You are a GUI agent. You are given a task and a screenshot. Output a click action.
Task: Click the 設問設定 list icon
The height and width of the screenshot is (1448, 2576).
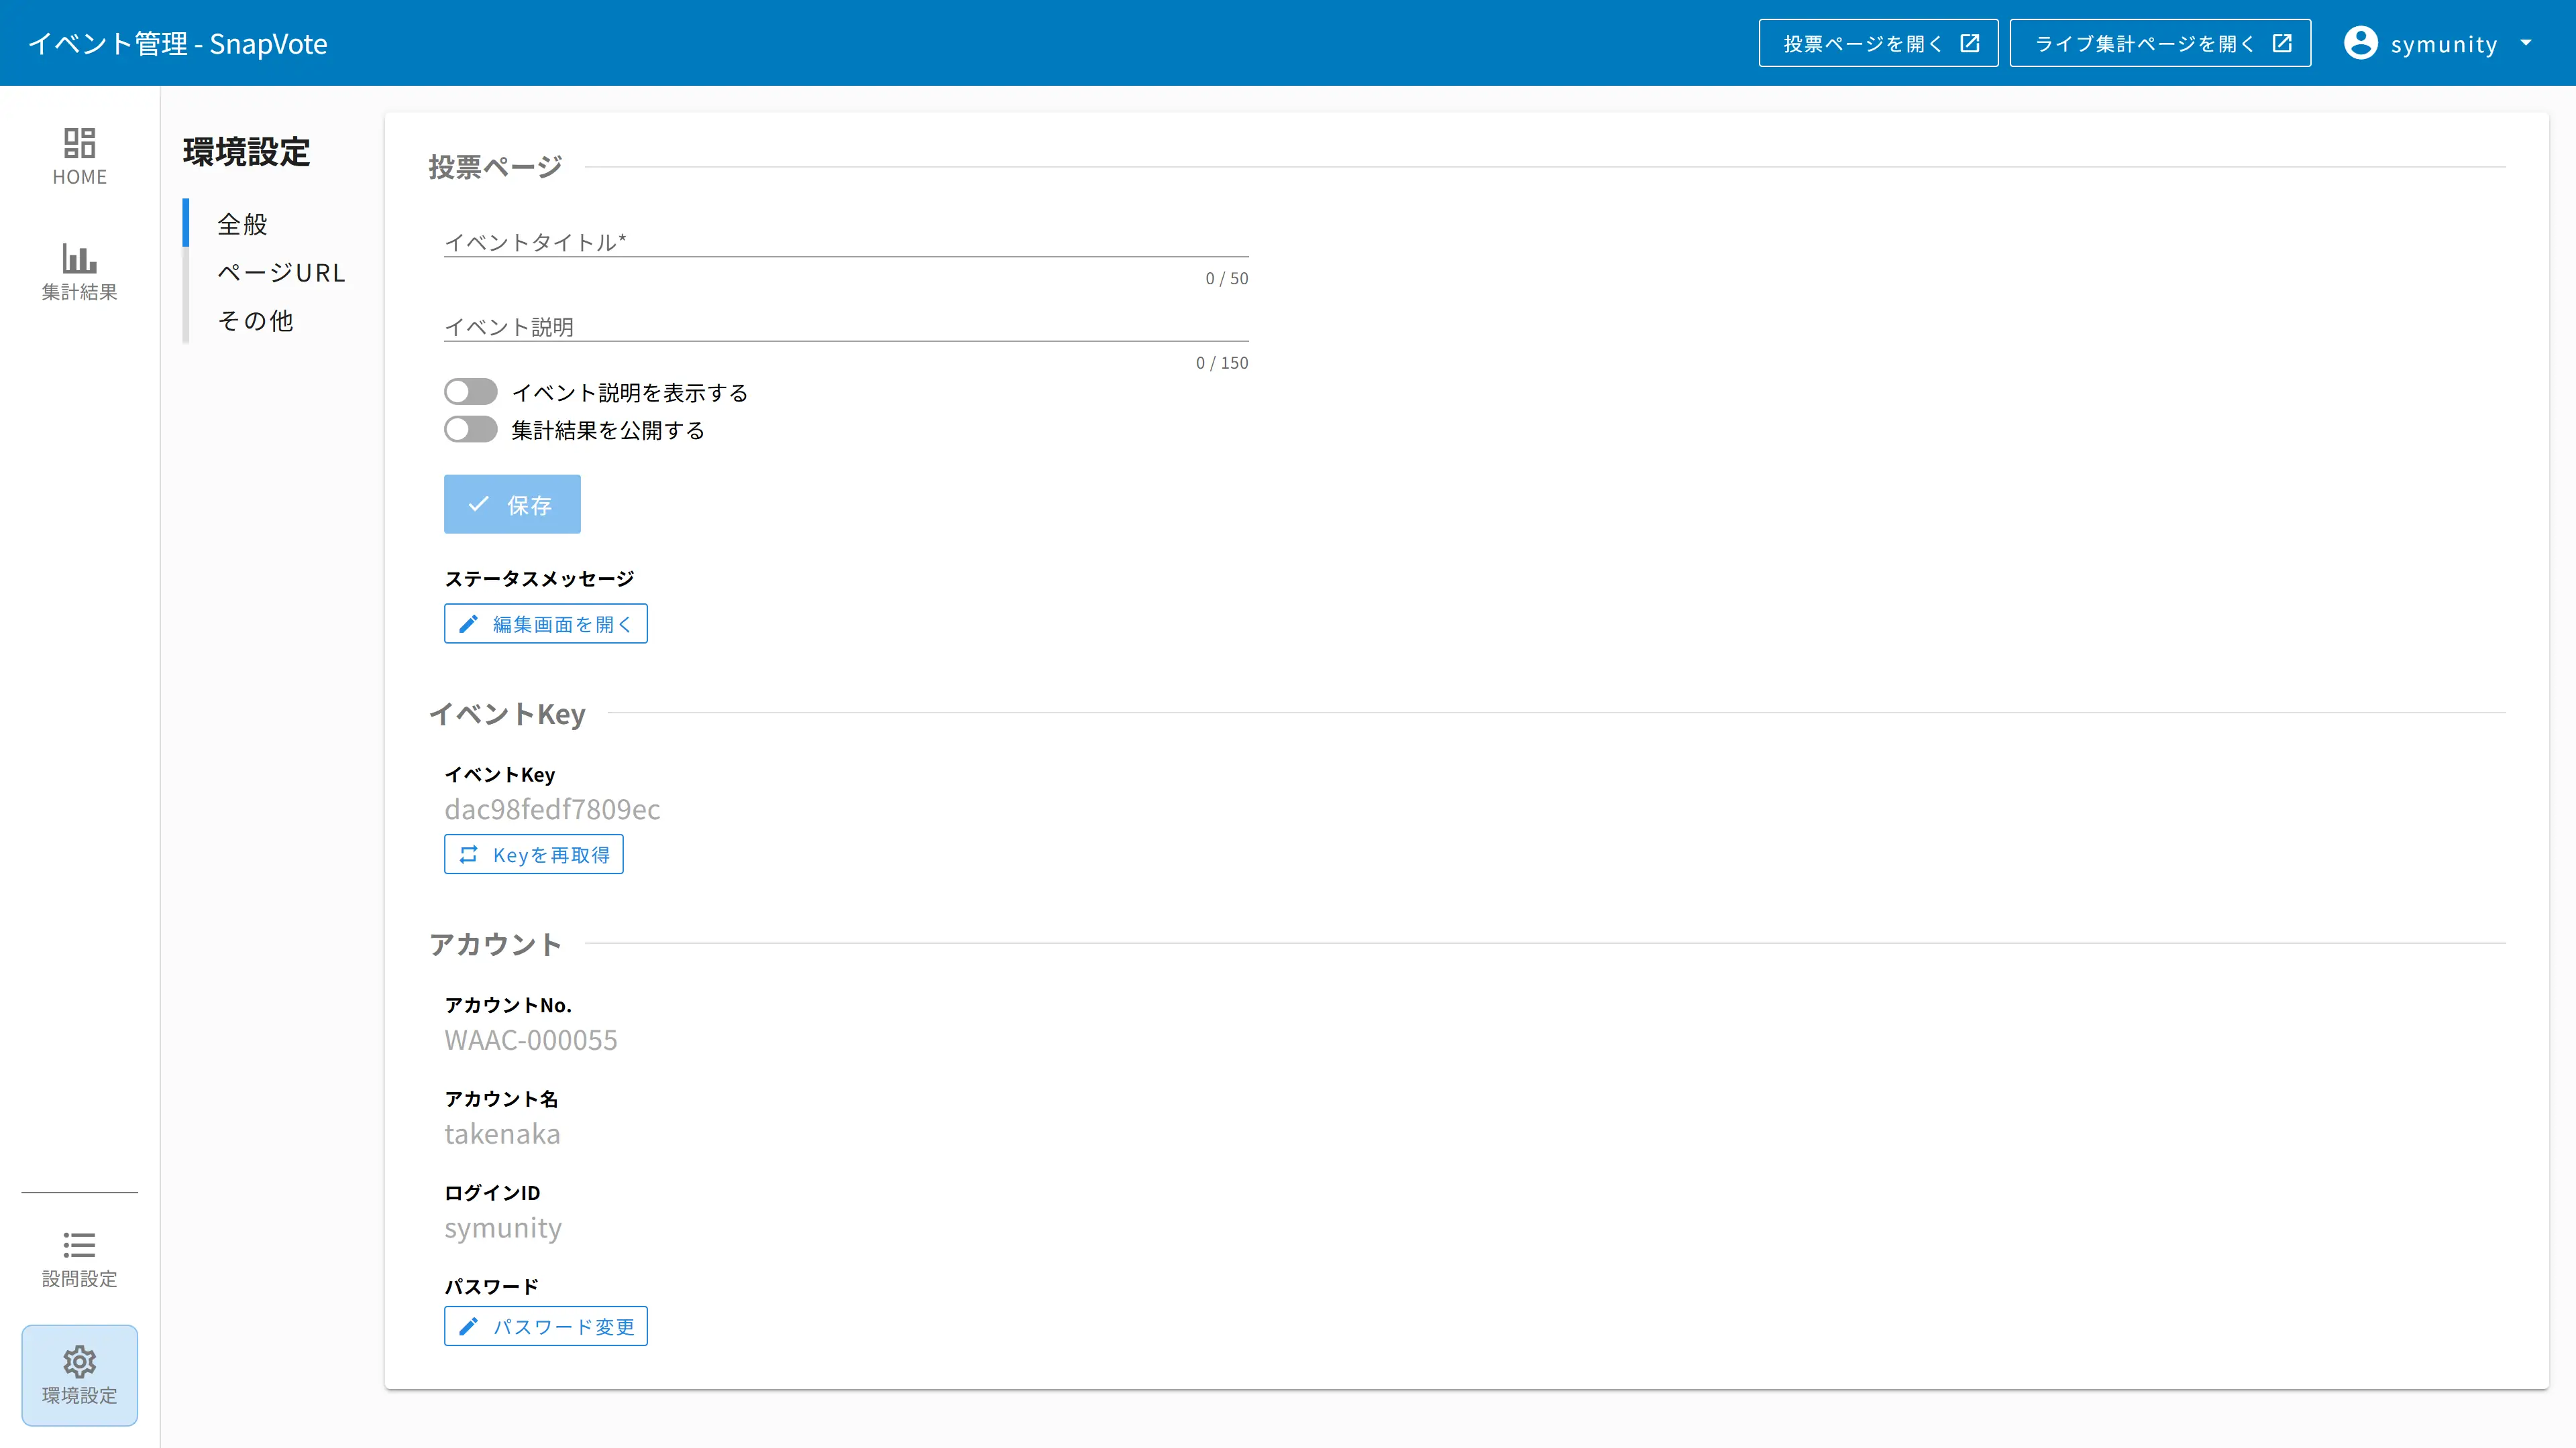click(79, 1244)
